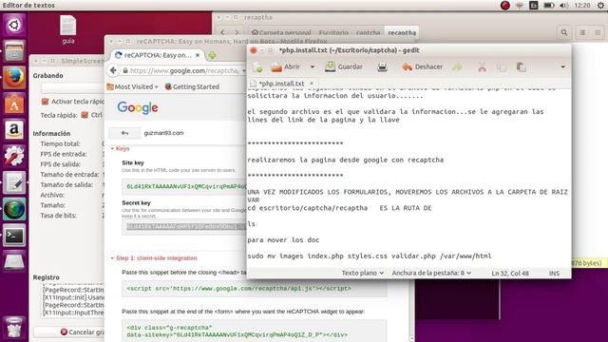Close the reCAPTCHA Firefox tab
The height and width of the screenshot is (342, 608).
(198, 55)
